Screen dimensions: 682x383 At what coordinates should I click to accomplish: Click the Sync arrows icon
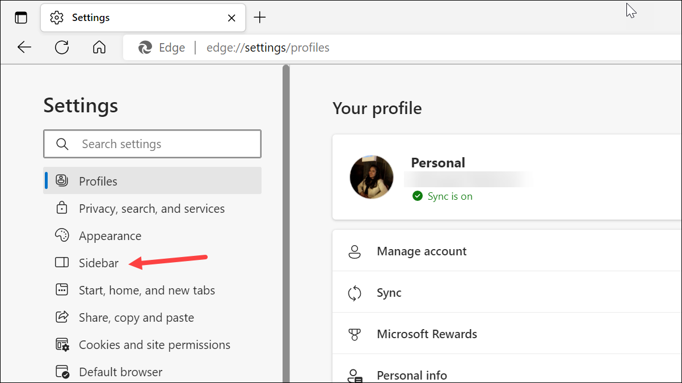[355, 293]
